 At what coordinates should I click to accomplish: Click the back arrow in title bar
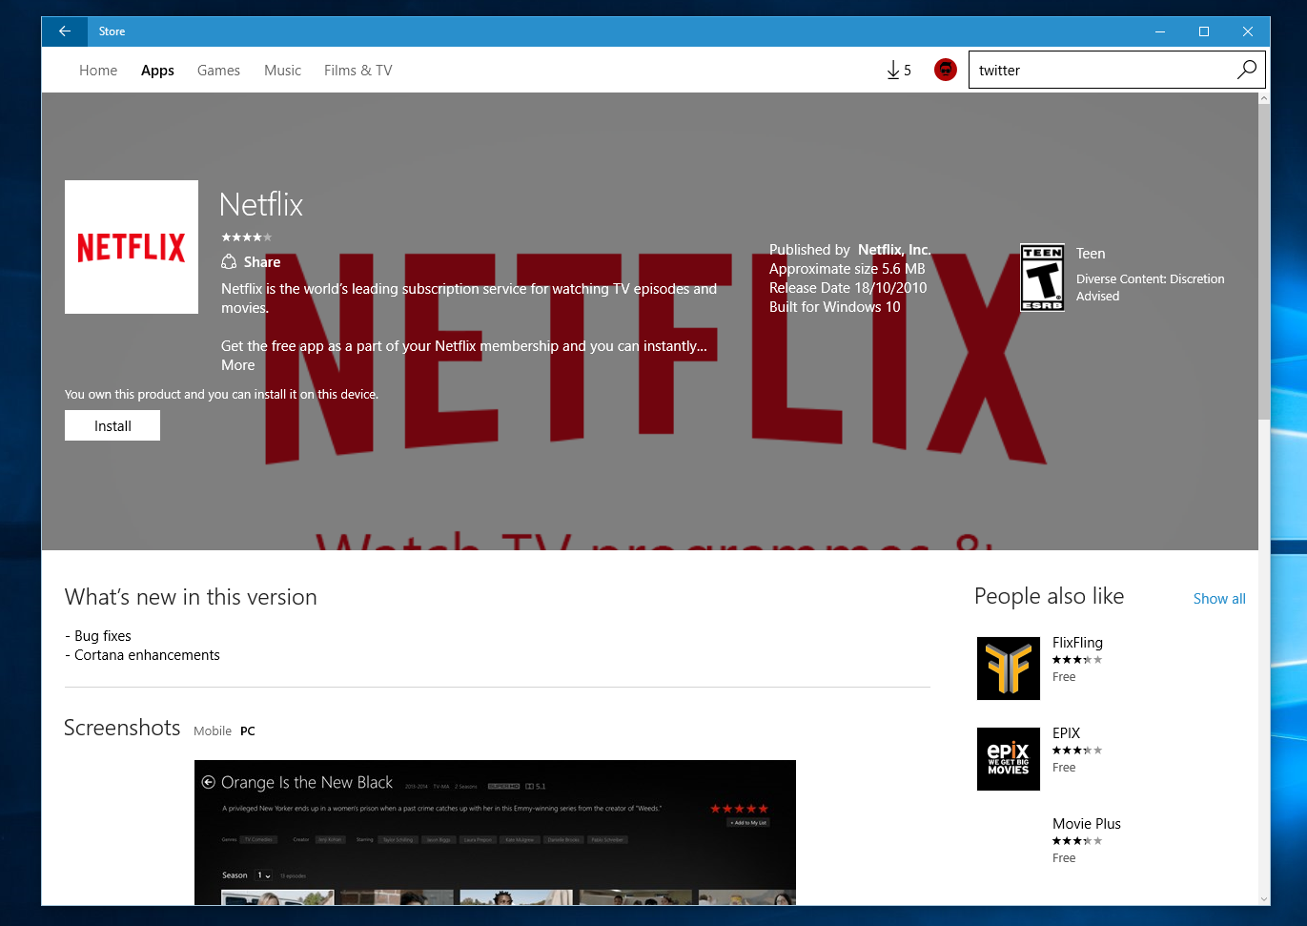tap(65, 31)
